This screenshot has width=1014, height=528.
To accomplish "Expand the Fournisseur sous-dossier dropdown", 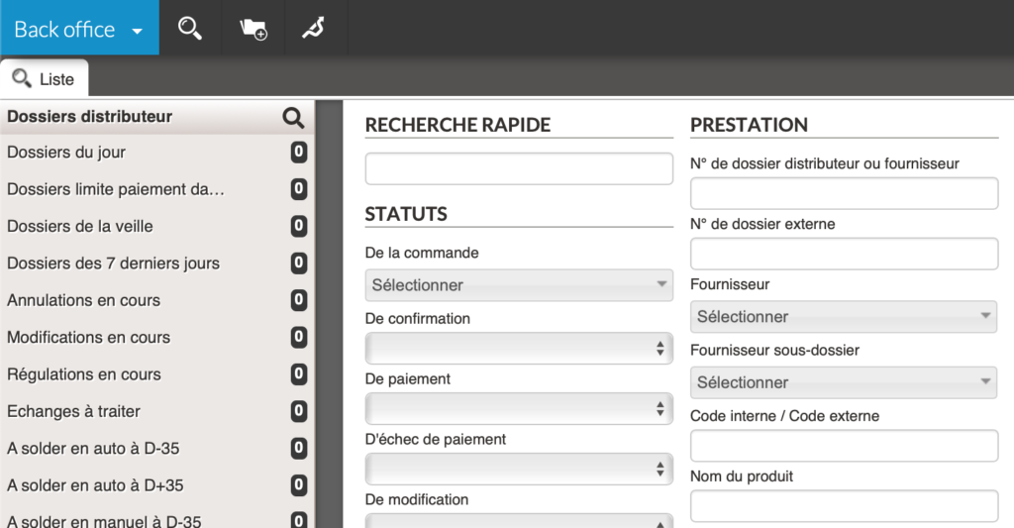I will point(844,382).
